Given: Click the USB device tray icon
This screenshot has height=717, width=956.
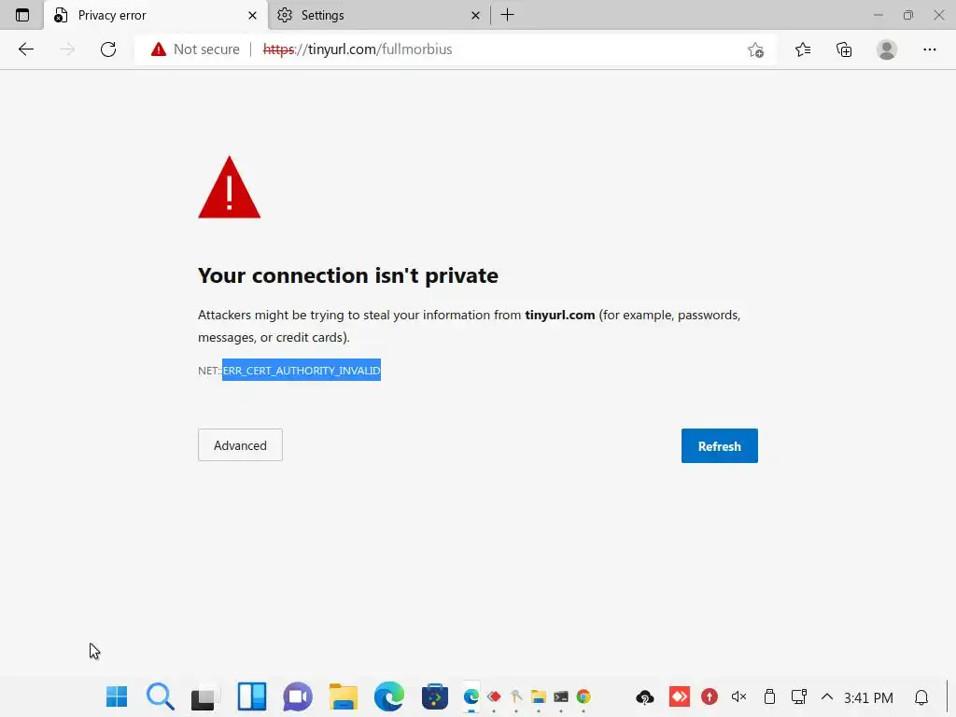Looking at the screenshot, I should (x=769, y=696).
